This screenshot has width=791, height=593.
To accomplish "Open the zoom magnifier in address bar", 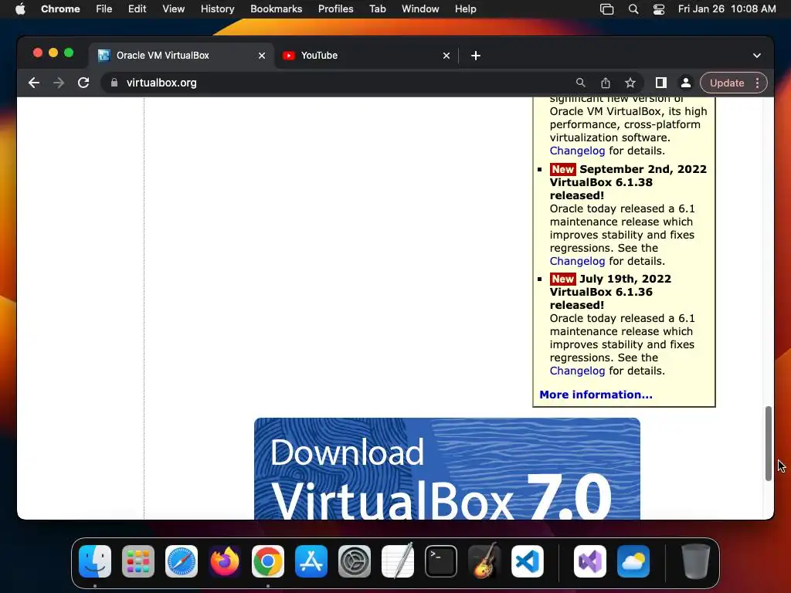I will pos(581,83).
